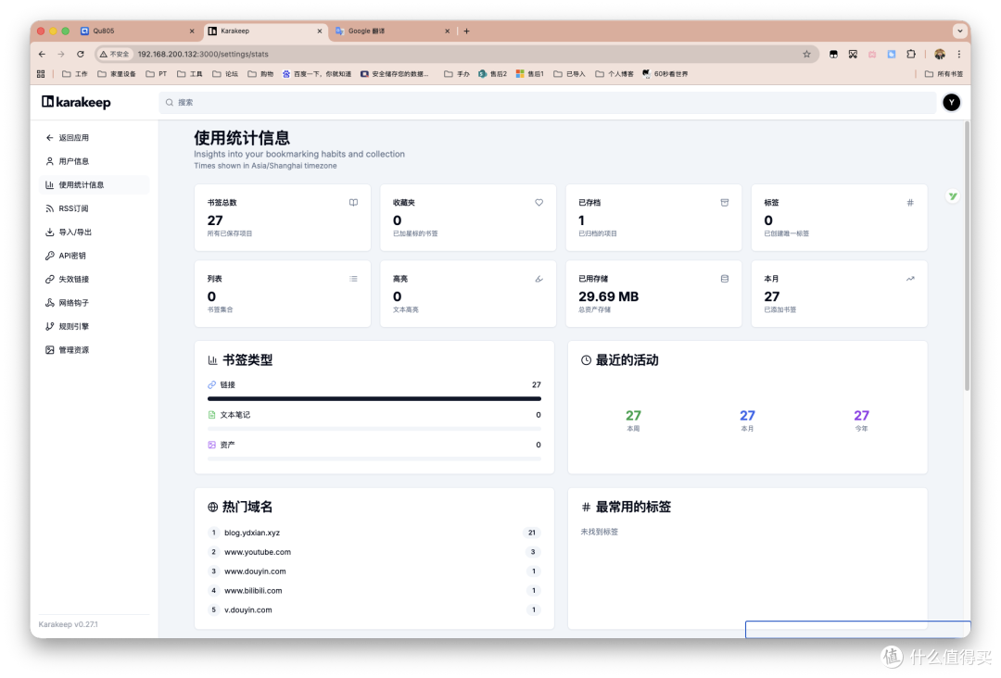1001x678 pixels.
Task: Select blog.ydxian.xyz domain row
Action: [x=374, y=533]
